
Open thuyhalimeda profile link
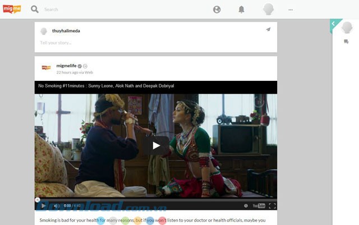point(66,31)
